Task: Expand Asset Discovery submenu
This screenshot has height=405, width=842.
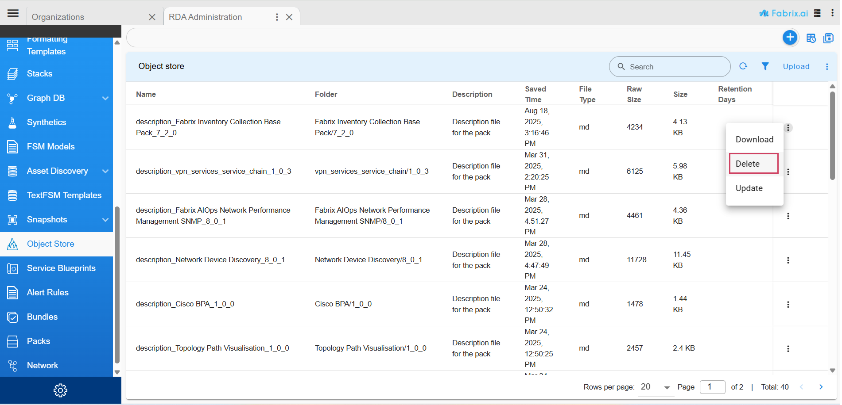Action: 105,171
